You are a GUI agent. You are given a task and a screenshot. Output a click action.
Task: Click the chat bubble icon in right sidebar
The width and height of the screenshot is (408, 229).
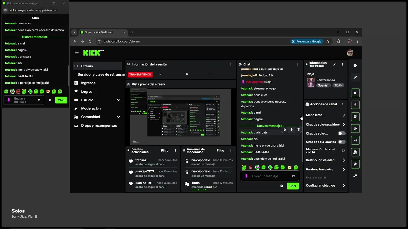[x=355, y=128]
